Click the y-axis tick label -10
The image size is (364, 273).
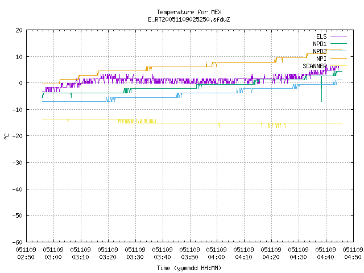pyautogui.click(x=18, y=110)
